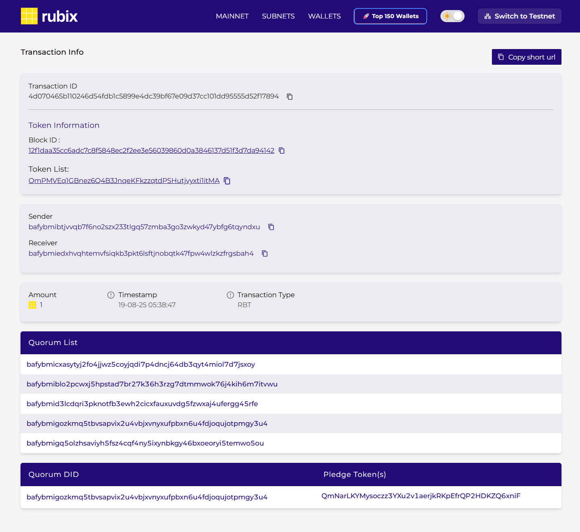The height and width of the screenshot is (532, 580).
Task: Toggle the light/dark theme switch
Action: tap(452, 16)
